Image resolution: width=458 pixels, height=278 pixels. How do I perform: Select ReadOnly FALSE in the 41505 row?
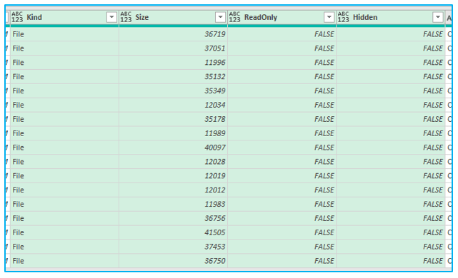point(282,232)
